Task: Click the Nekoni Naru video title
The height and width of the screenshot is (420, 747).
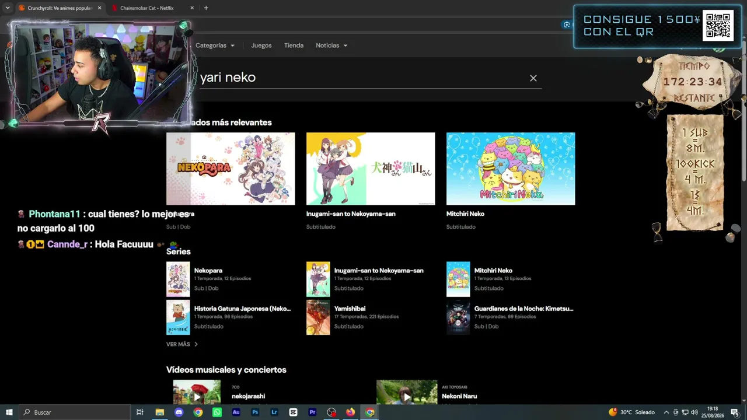Action: click(x=459, y=397)
